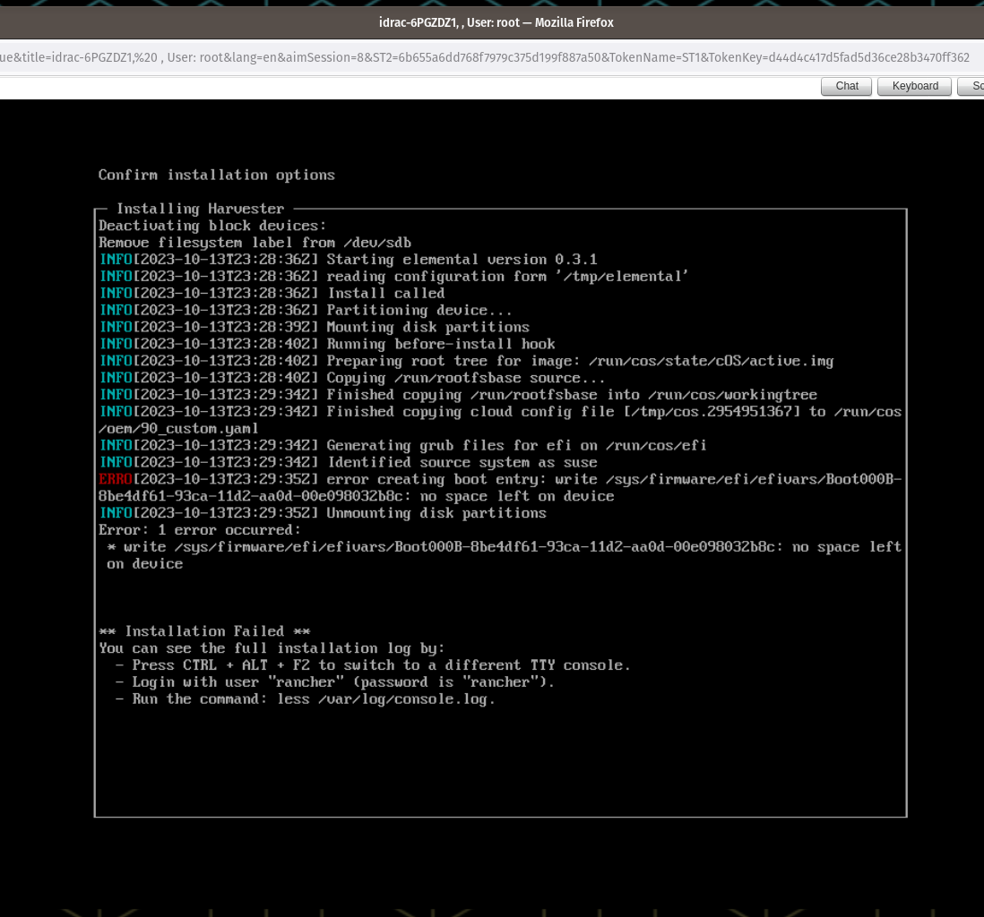Click the URL address bar

[x=485, y=57]
